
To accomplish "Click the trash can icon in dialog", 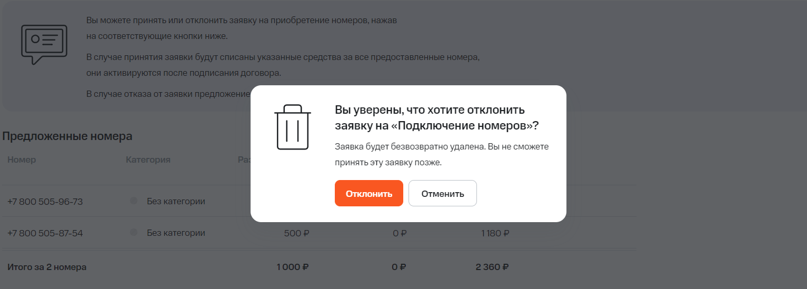I will (293, 127).
